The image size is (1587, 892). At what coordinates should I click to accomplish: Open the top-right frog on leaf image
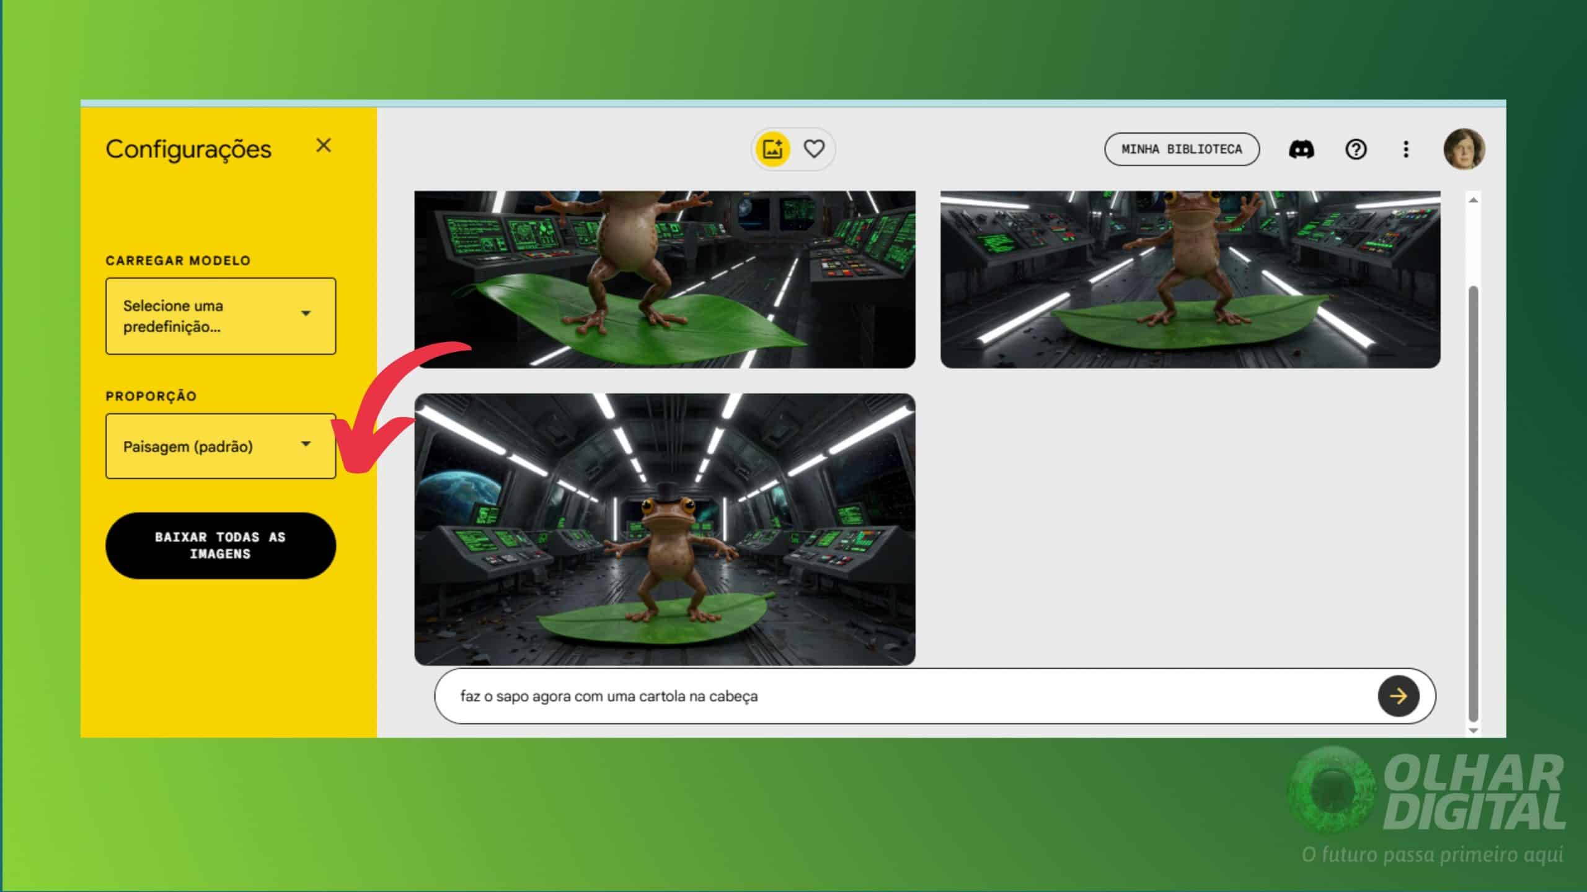point(1190,279)
